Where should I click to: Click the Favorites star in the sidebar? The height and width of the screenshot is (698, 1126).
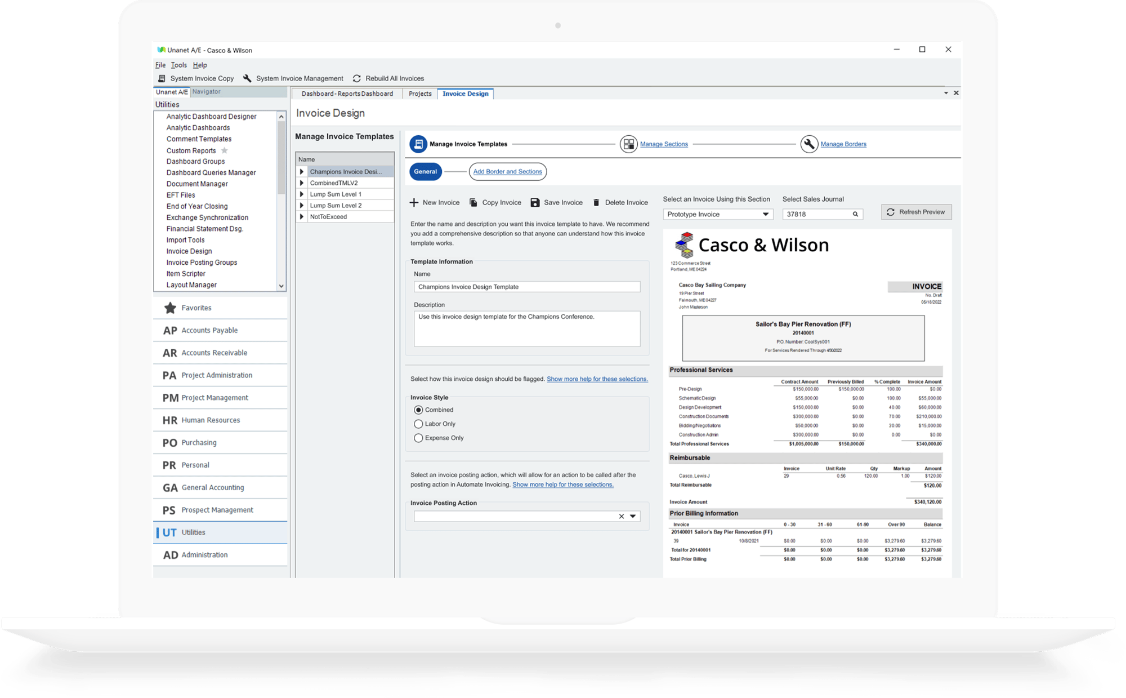[x=170, y=308]
